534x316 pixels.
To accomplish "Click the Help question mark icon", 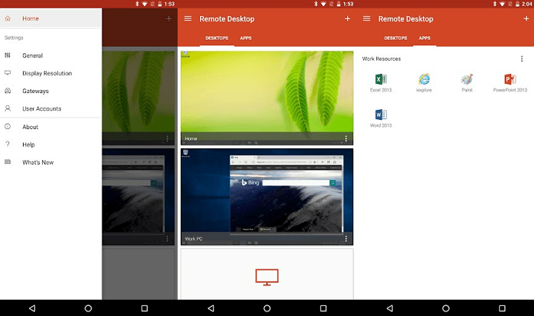I will click(x=8, y=144).
